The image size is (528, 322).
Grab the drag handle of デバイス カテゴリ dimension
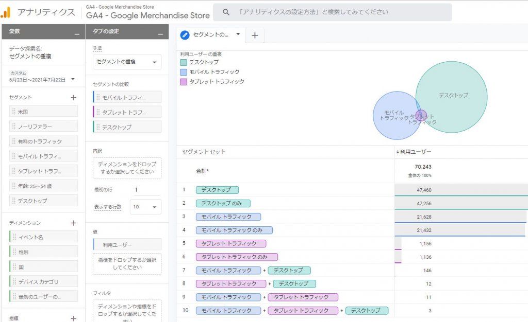pos(14,281)
